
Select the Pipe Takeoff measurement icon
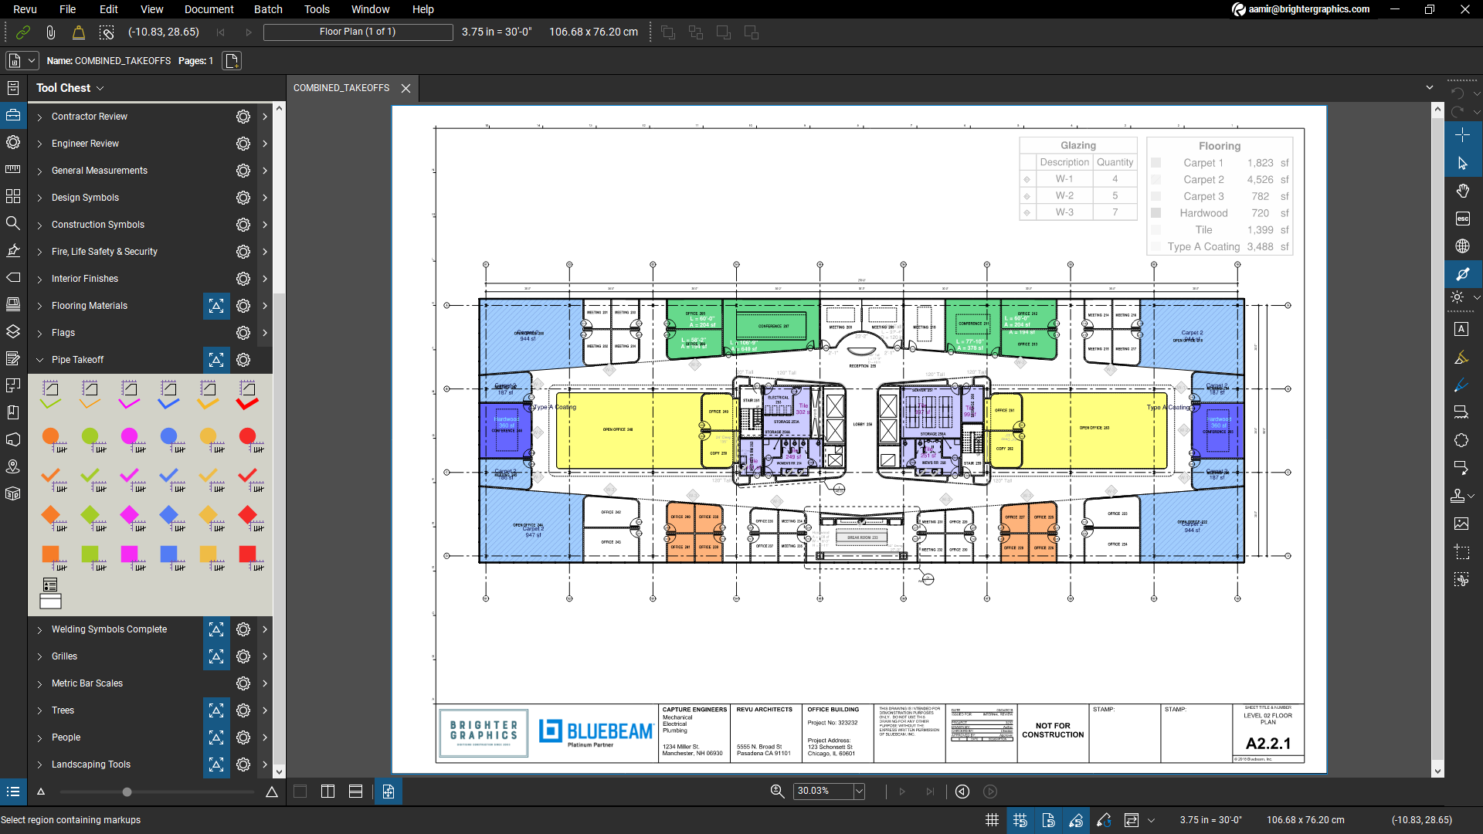click(216, 358)
